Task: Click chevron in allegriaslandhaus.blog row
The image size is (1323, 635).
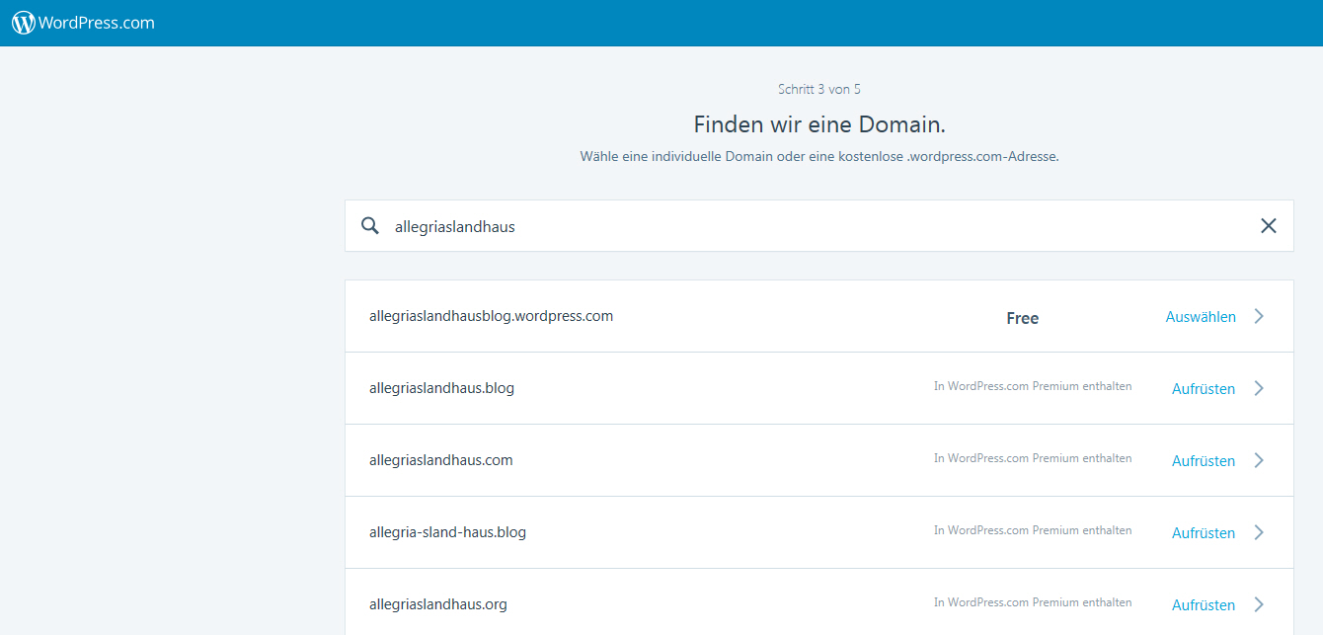Action: tap(1259, 388)
